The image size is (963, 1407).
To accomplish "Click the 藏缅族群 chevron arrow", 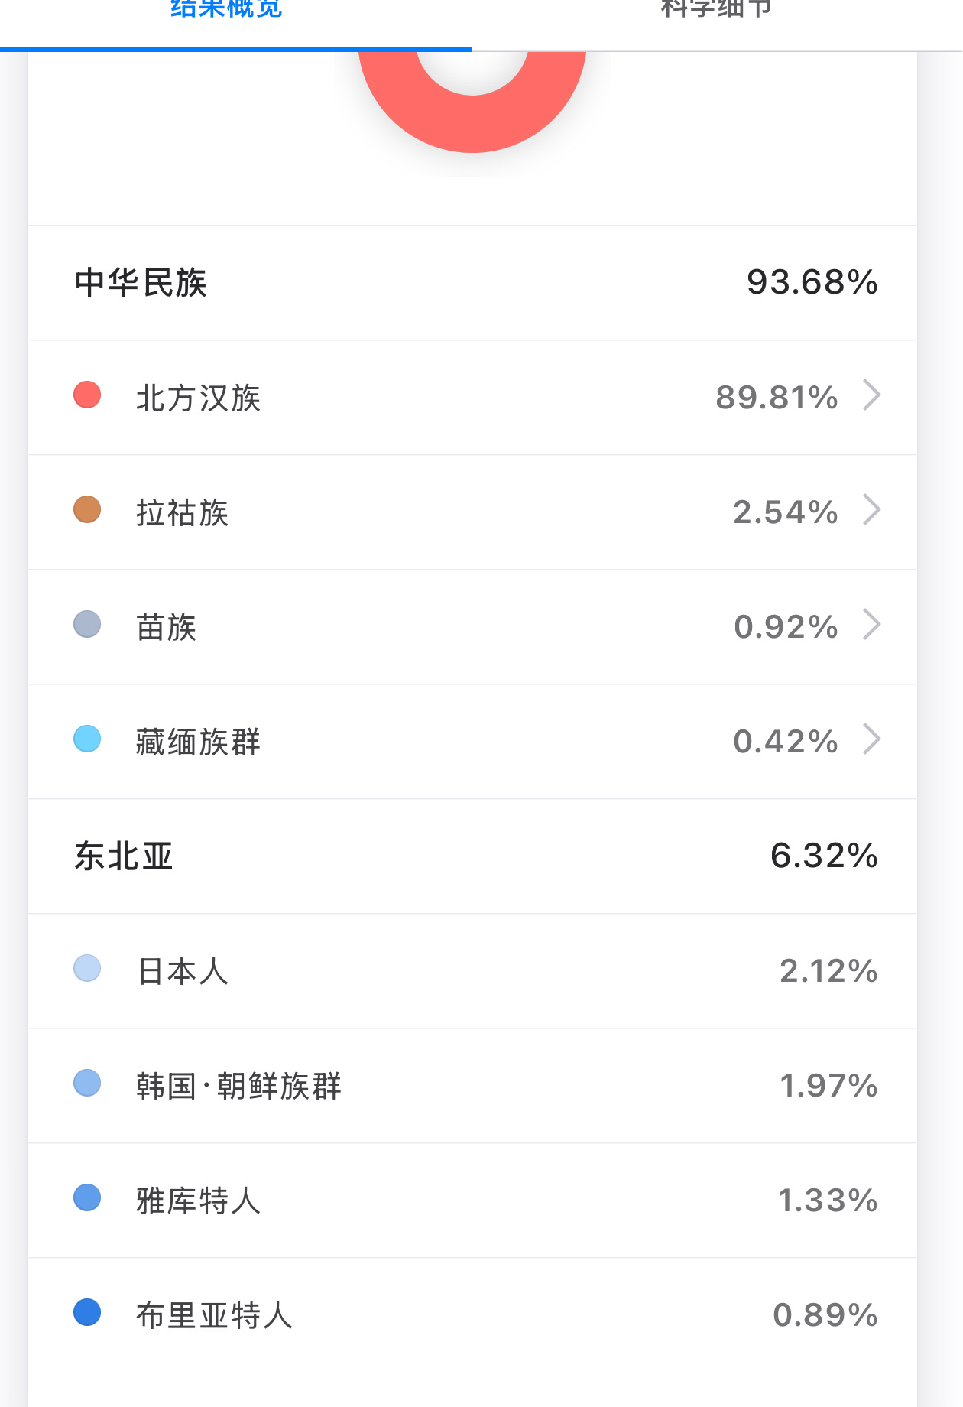I will pos(871,740).
